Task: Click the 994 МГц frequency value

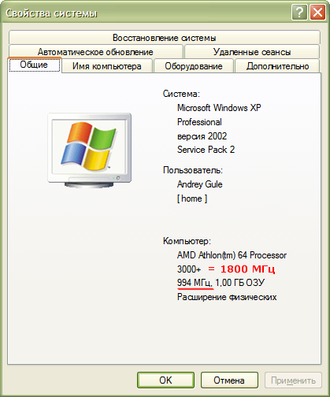Action: 195,283
